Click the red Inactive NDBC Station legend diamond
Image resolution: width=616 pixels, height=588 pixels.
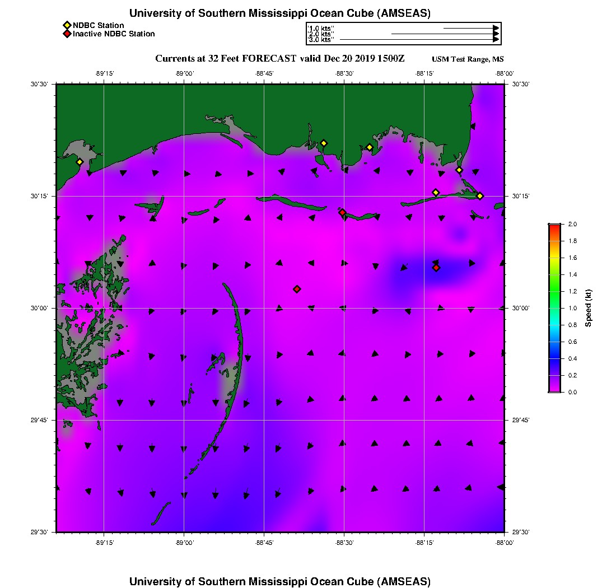point(67,34)
